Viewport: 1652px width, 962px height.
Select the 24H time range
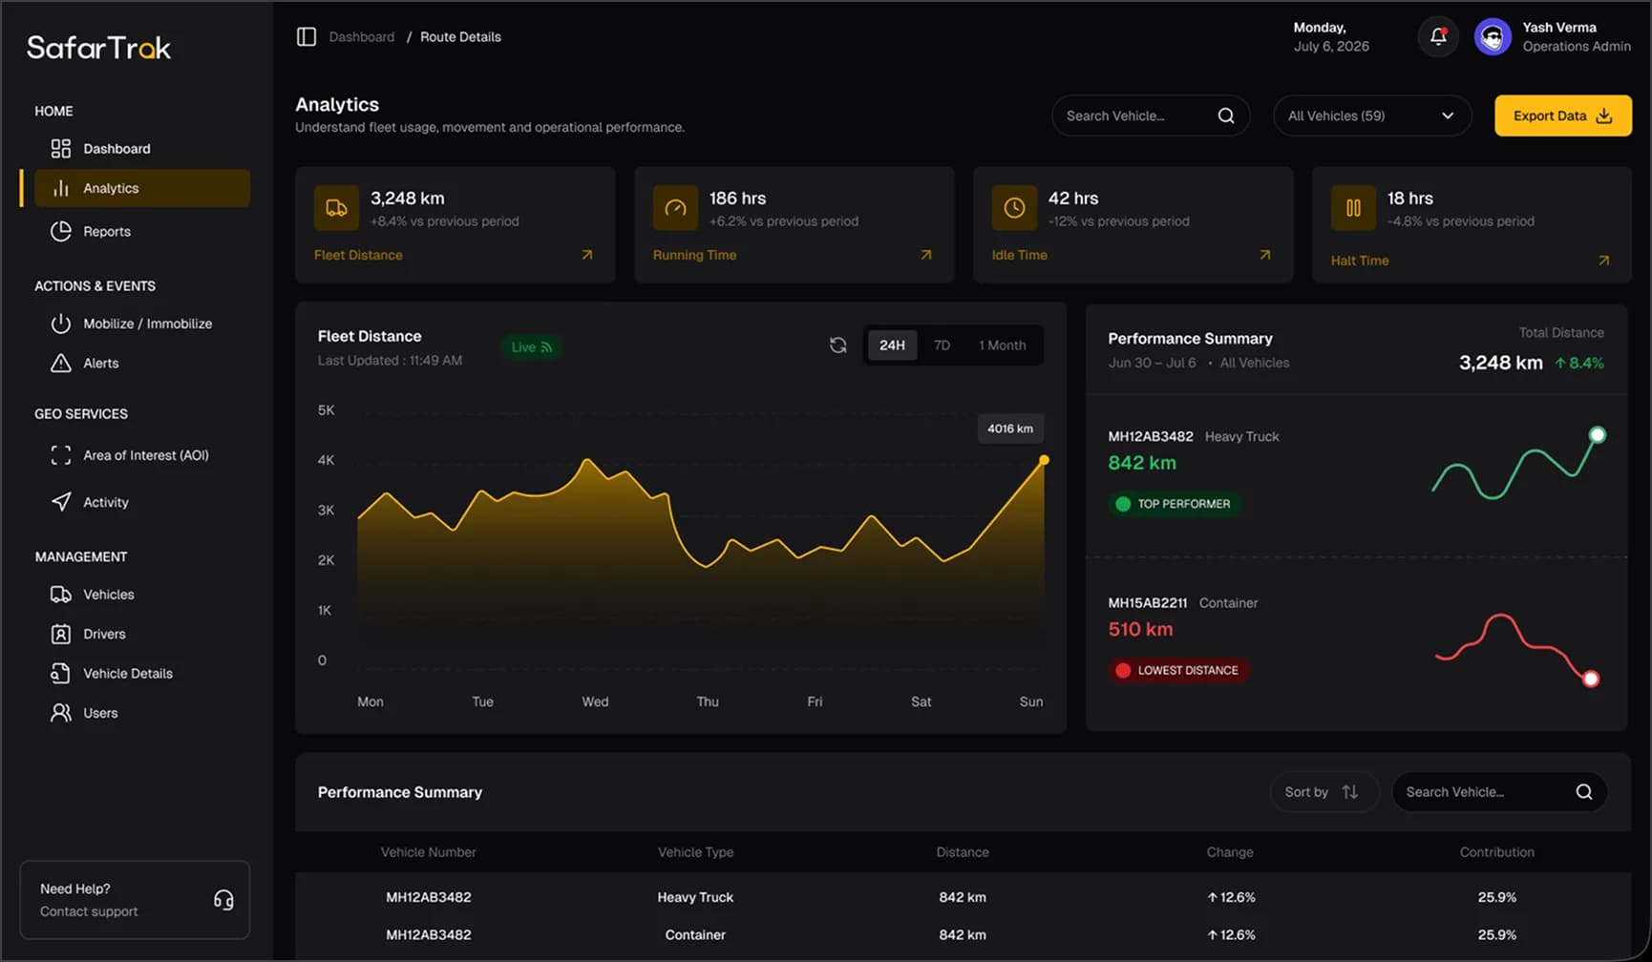pyautogui.click(x=892, y=345)
